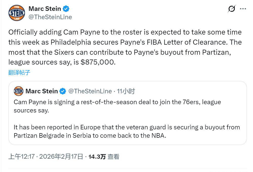
Task: Click the 11小时 timestamp on the quoted tweet
Action: tap(126, 91)
